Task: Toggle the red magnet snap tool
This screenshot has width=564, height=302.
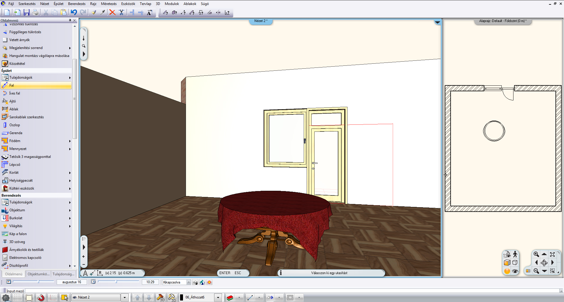Action: pos(41,297)
